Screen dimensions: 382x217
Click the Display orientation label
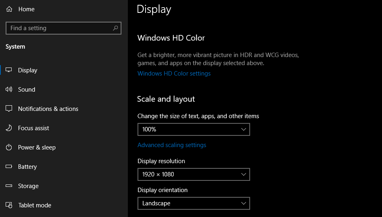pyautogui.click(x=162, y=190)
